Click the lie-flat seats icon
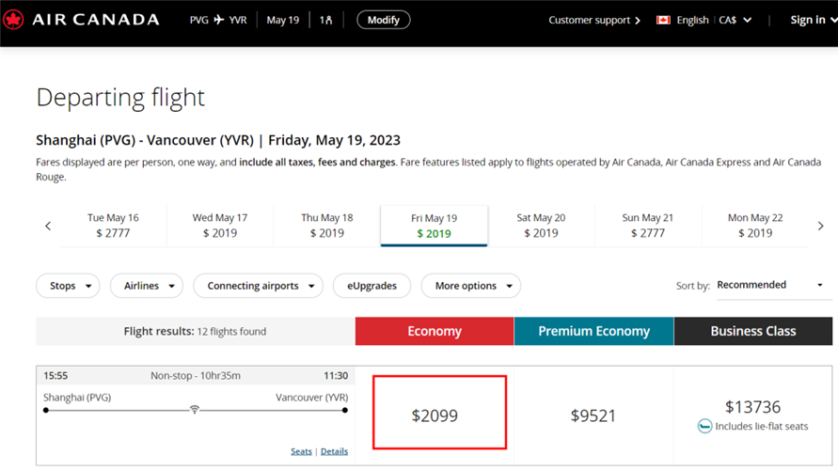Screen dimensions: 838x470 tap(705, 427)
